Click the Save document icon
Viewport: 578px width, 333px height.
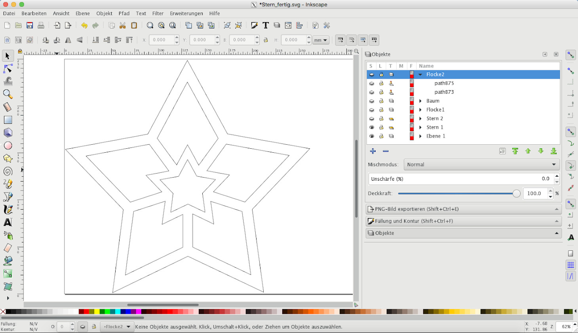30,25
